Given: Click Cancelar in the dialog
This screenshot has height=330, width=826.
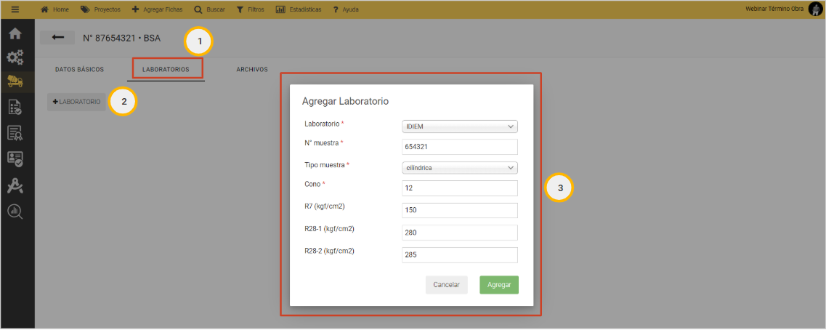Looking at the screenshot, I should point(446,285).
